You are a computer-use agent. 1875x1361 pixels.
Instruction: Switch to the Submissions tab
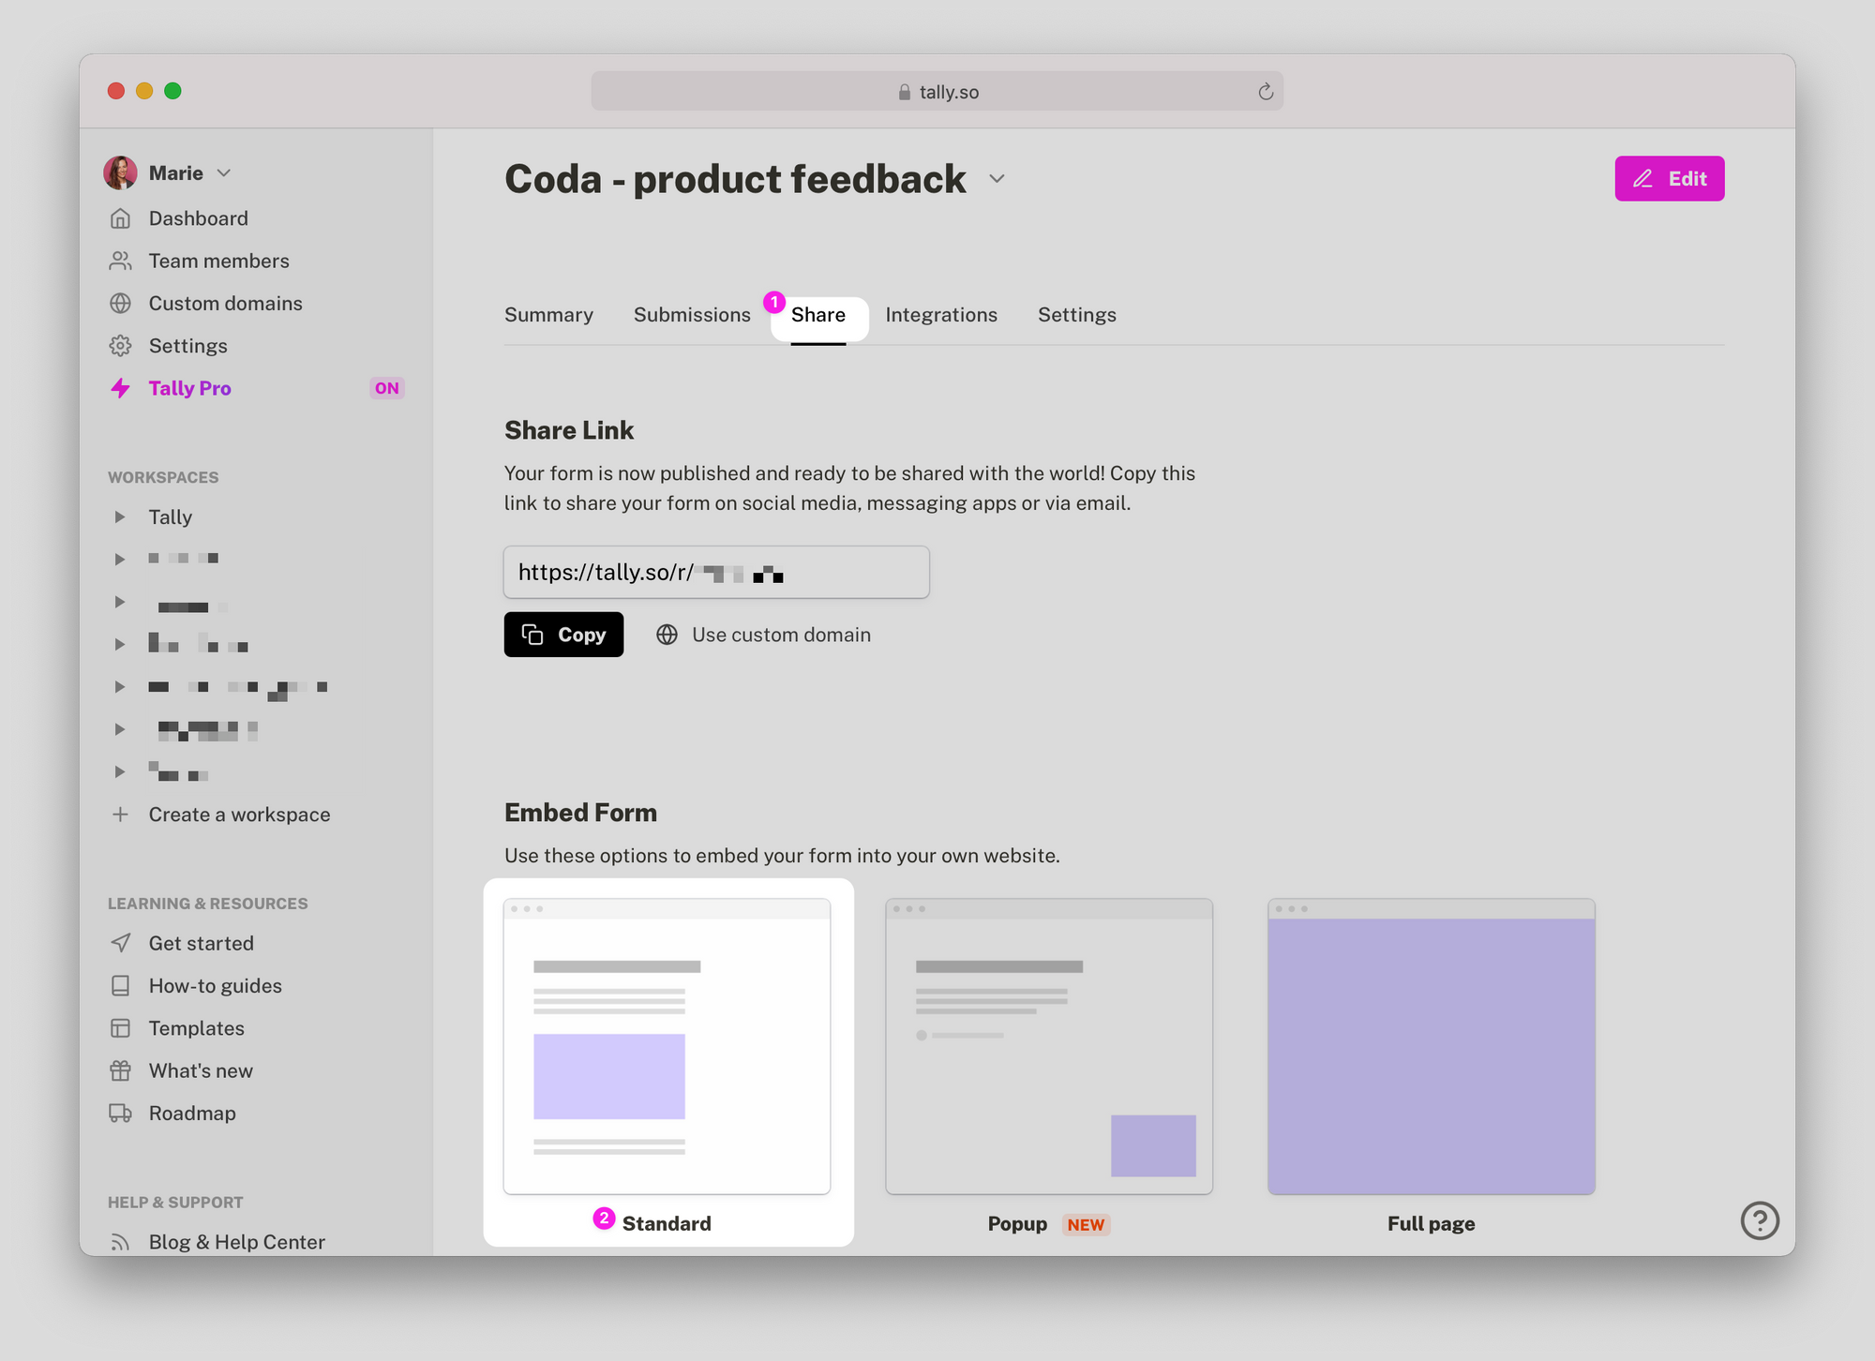point(692,315)
